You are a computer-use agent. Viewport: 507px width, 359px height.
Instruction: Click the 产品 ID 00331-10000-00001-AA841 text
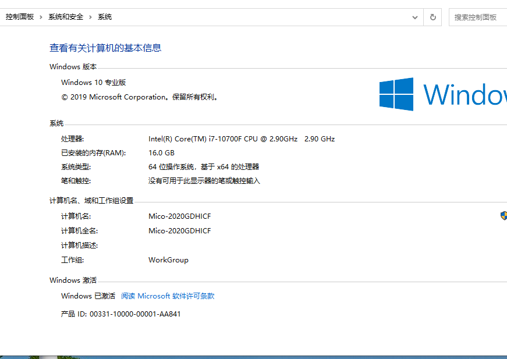(x=120, y=314)
